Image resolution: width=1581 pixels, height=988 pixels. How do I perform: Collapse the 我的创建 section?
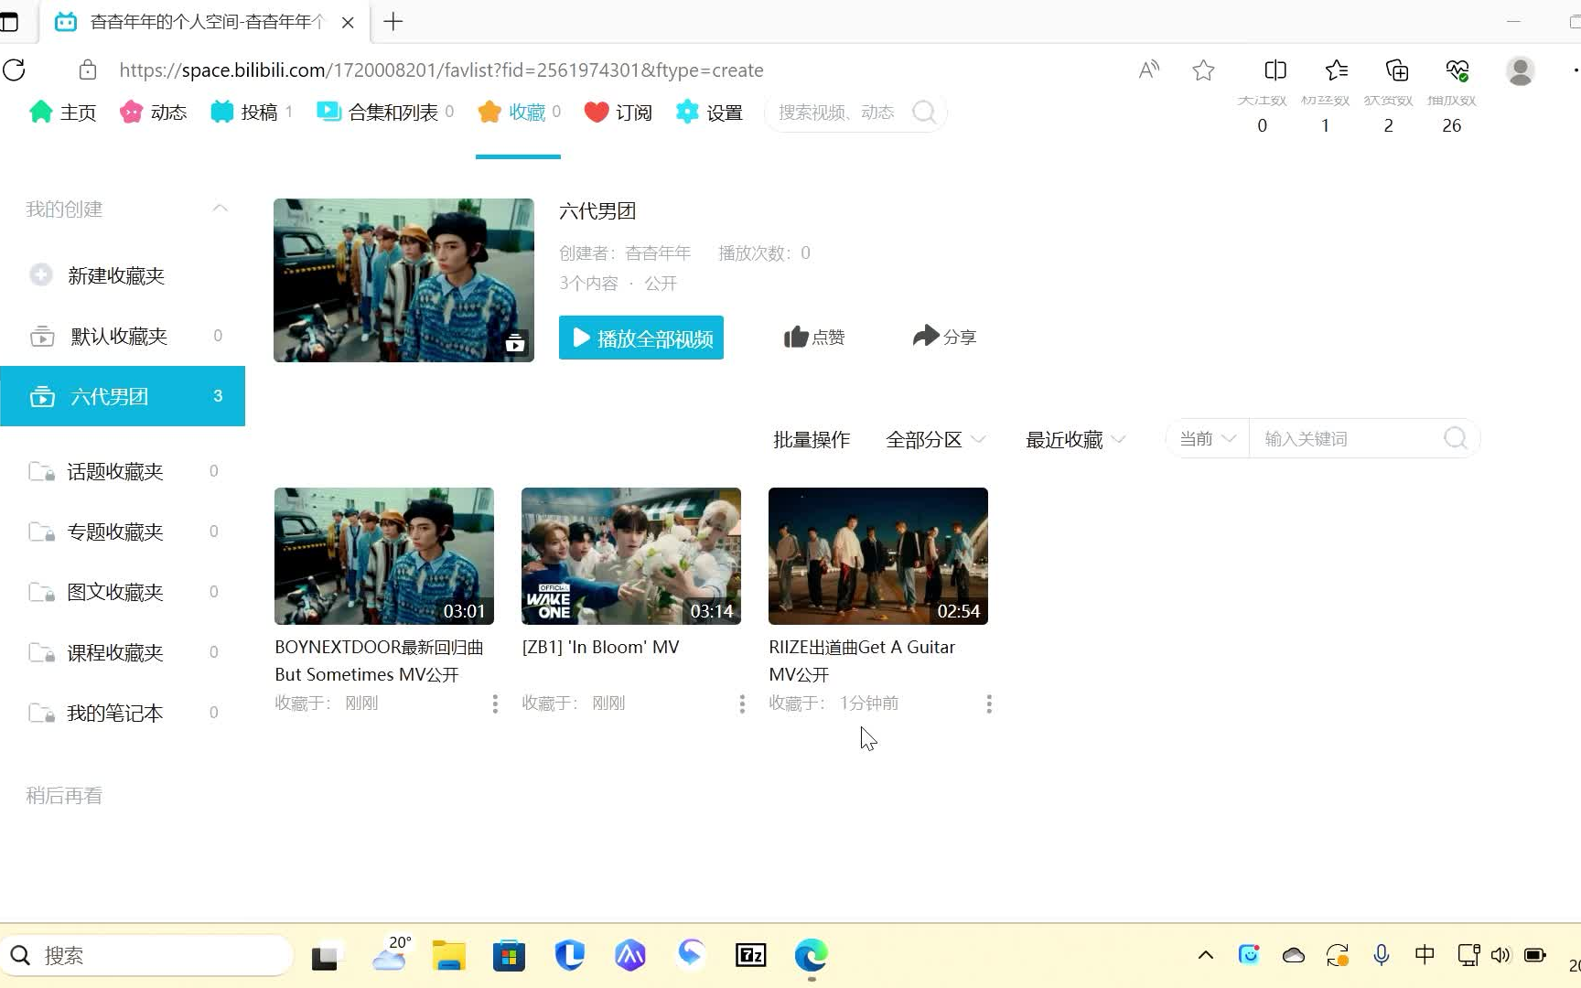tap(220, 209)
